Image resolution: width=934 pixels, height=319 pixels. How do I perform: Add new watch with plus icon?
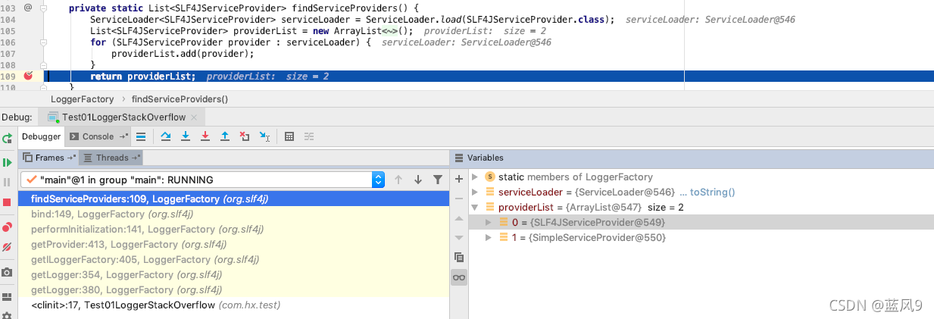(458, 179)
